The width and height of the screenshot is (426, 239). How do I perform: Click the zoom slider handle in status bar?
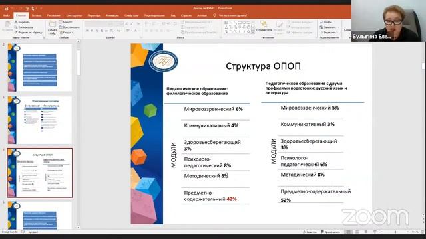[395, 232]
